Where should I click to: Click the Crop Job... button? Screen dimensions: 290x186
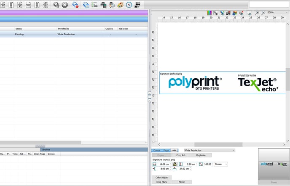pyautogui.click(x=182, y=155)
